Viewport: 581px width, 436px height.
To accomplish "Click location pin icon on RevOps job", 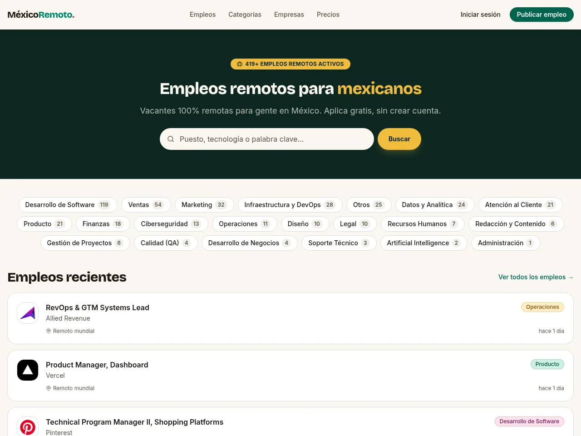I will click(49, 331).
